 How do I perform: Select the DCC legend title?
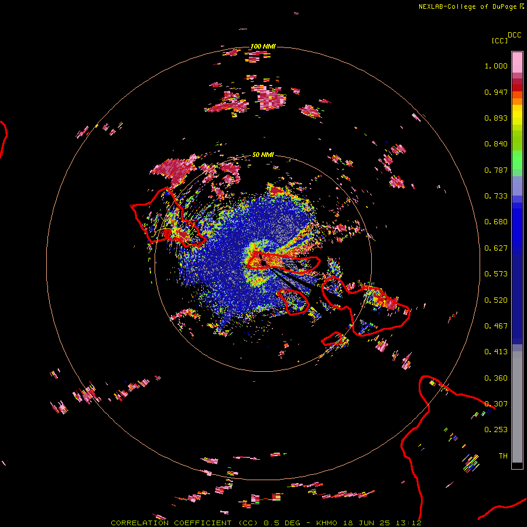tap(514, 35)
